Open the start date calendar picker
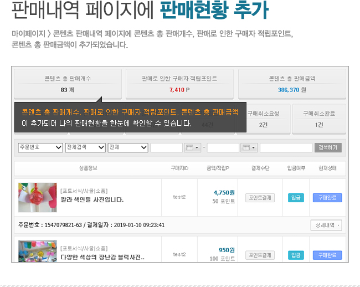Image resolution: width=360 pixels, height=287 pixels. point(192,147)
